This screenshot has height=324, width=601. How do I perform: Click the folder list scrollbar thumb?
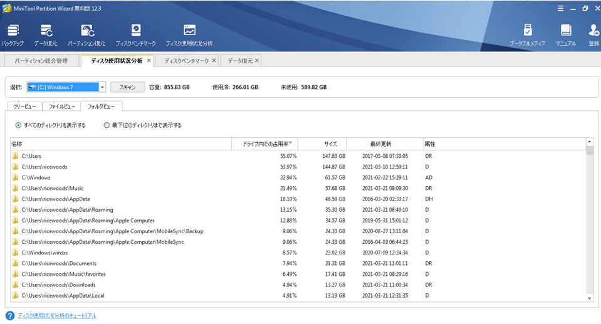(x=590, y=150)
